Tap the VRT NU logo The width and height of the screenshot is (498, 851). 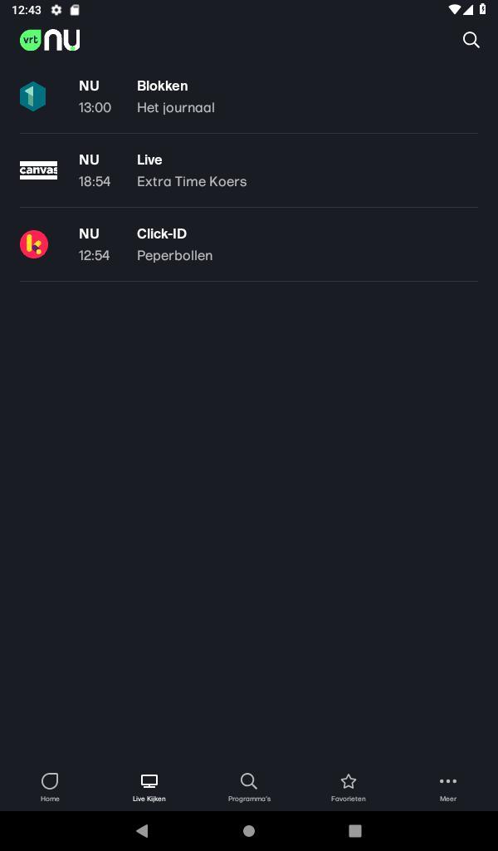pyautogui.click(x=50, y=40)
